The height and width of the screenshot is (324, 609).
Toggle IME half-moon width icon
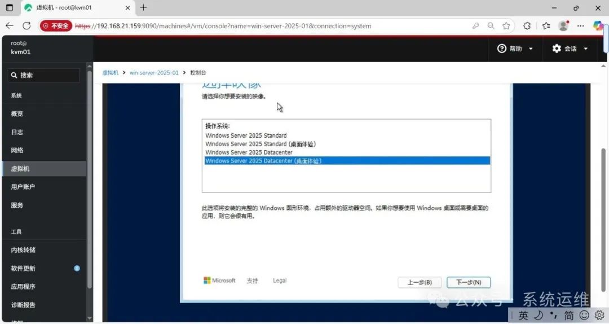539,315
